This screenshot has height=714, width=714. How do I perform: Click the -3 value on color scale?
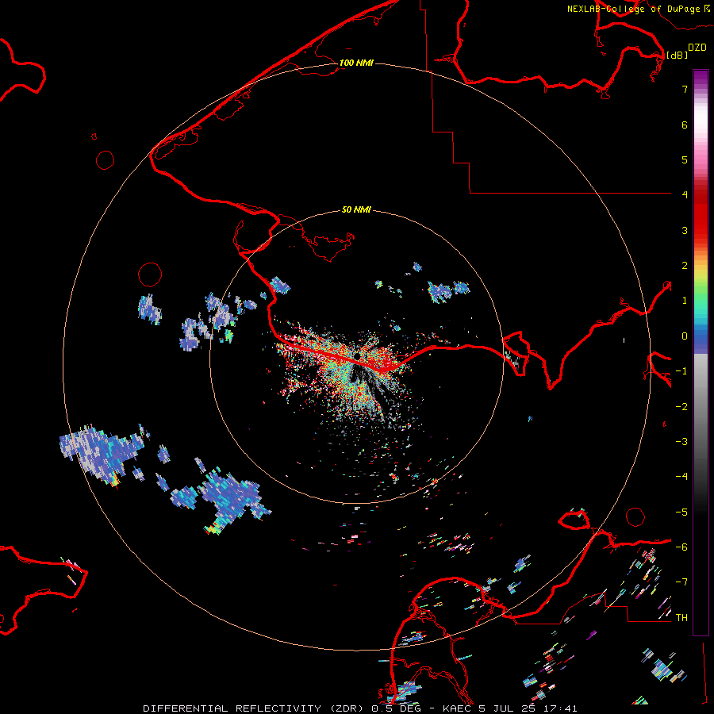pyautogui.click(x=681, y=442)
